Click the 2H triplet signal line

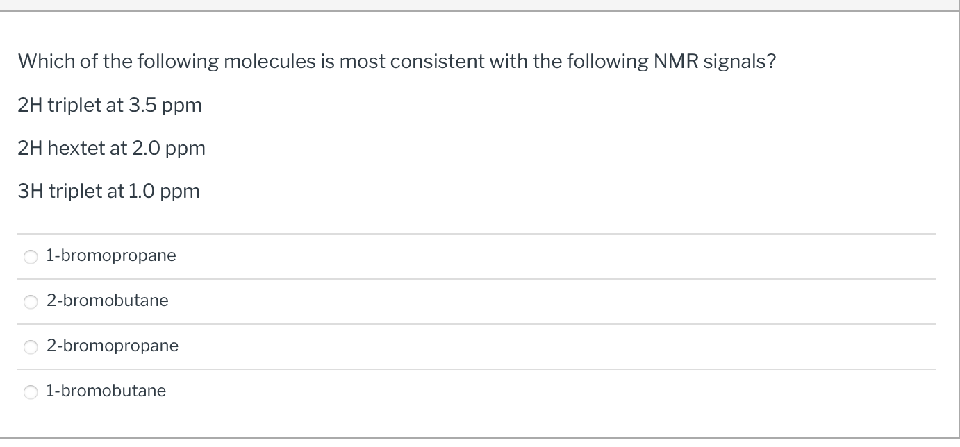[x=110, y=105]
